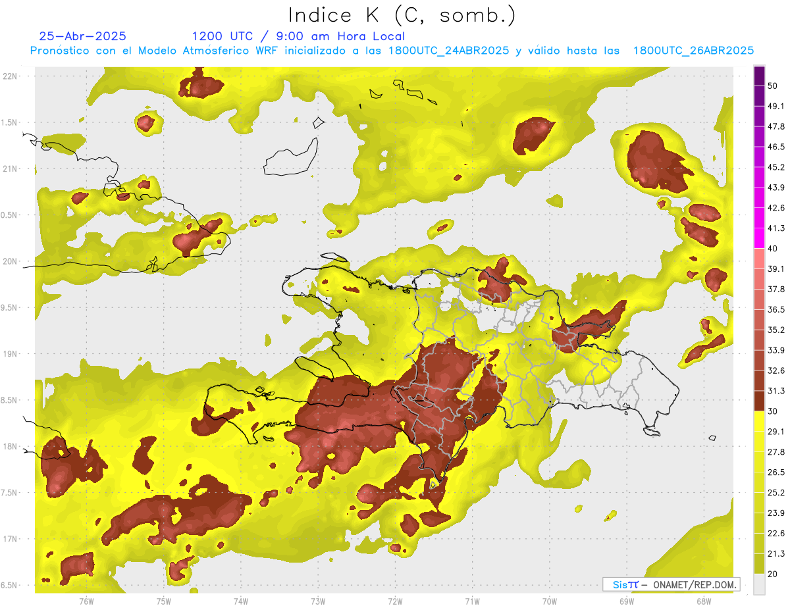Click the "76W" longitude label
The height and width of the screenshot is (610, 790).
[x=86, y=601]
